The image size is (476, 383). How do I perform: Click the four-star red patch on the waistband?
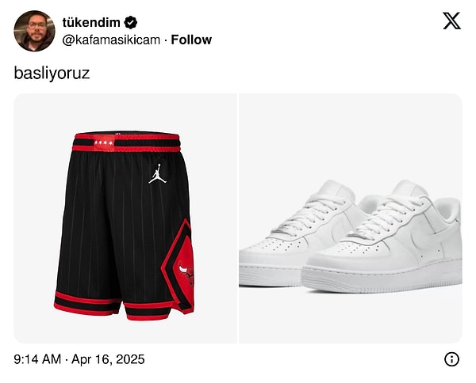[104, 142]
